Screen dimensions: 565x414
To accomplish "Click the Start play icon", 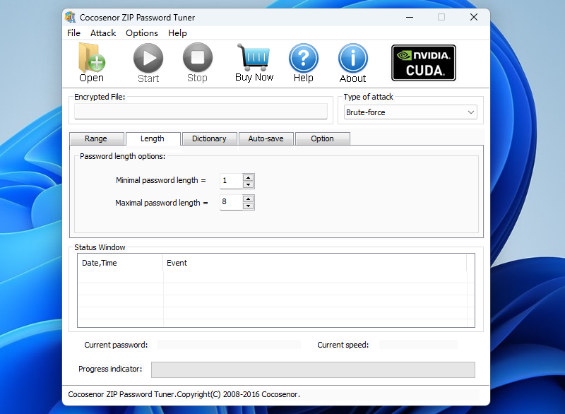I will pos(148,58).
